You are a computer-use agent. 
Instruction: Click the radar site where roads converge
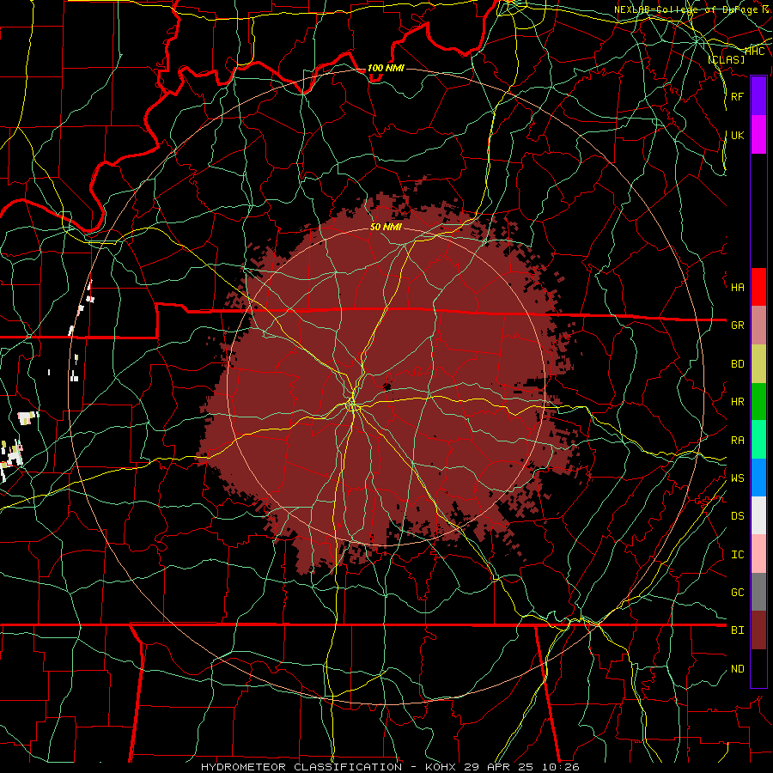352,405
